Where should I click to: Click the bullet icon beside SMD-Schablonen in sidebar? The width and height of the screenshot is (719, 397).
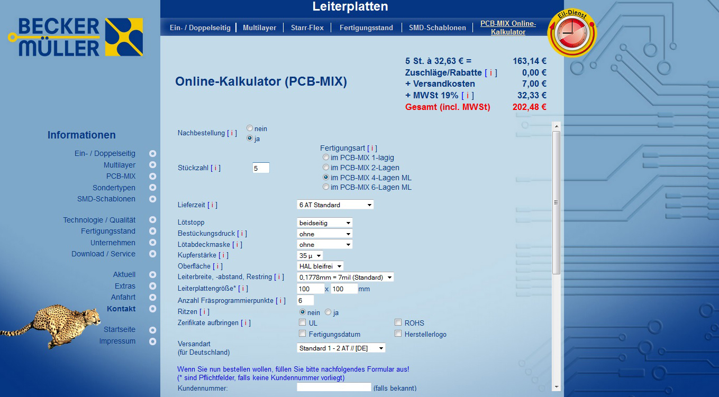tap(152, 199)
